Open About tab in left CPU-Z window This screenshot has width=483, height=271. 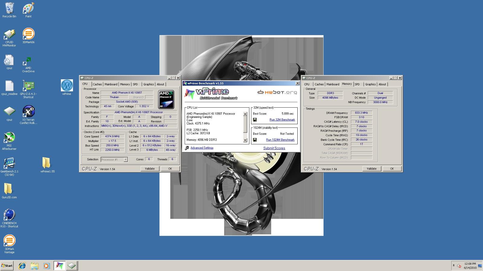161,84
